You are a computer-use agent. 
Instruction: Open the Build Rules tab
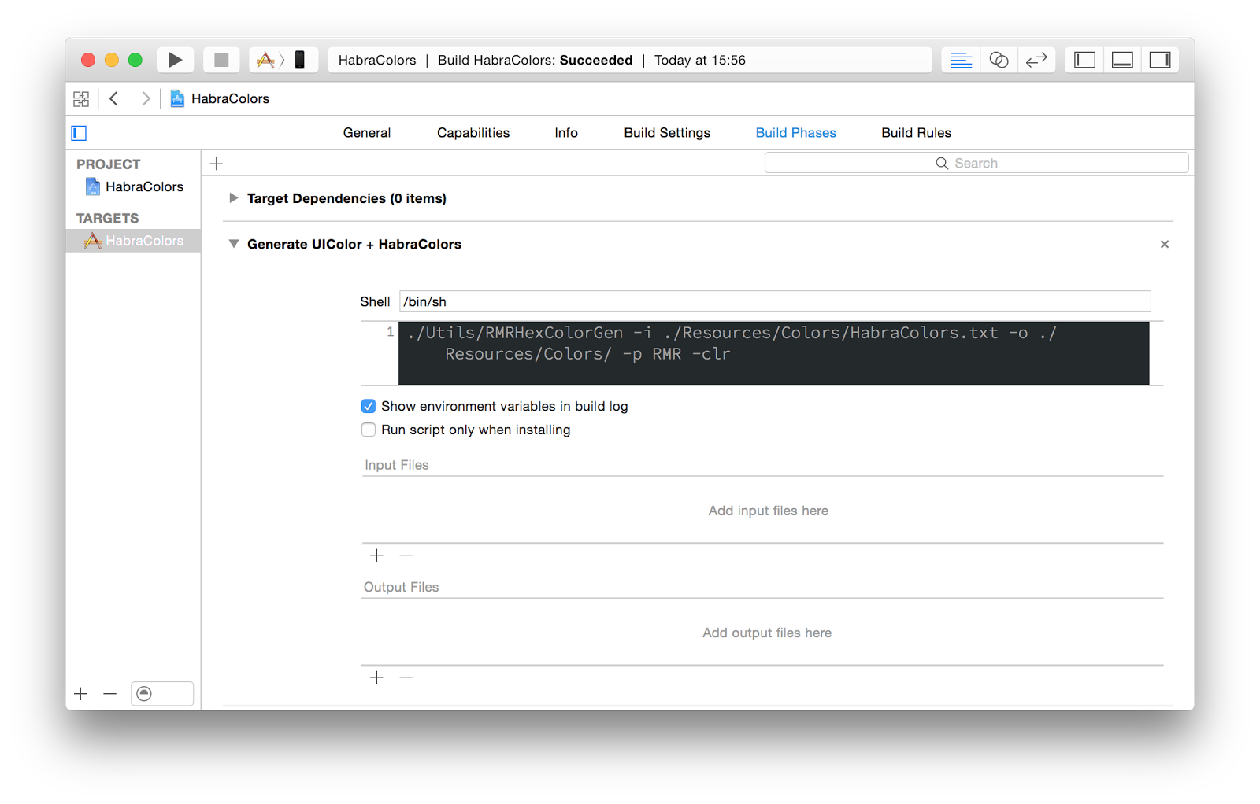tap(916, 133)
